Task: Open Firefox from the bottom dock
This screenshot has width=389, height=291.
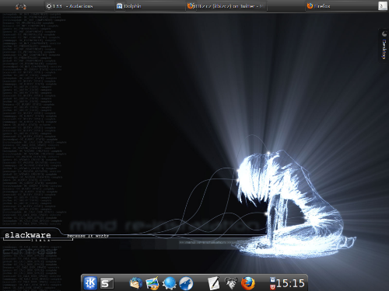Action: tap(247, 283)
